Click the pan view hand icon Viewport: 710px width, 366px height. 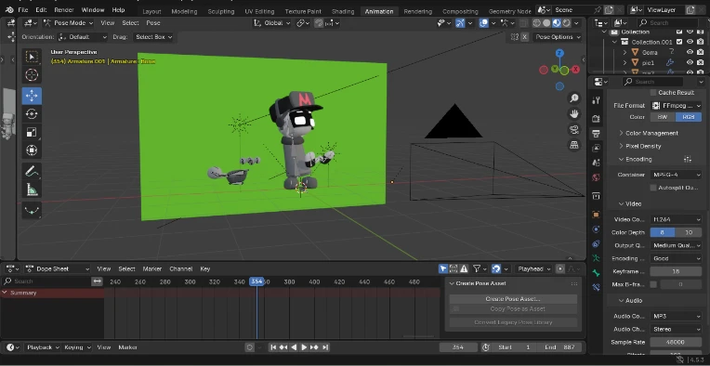tap(574, 113)
